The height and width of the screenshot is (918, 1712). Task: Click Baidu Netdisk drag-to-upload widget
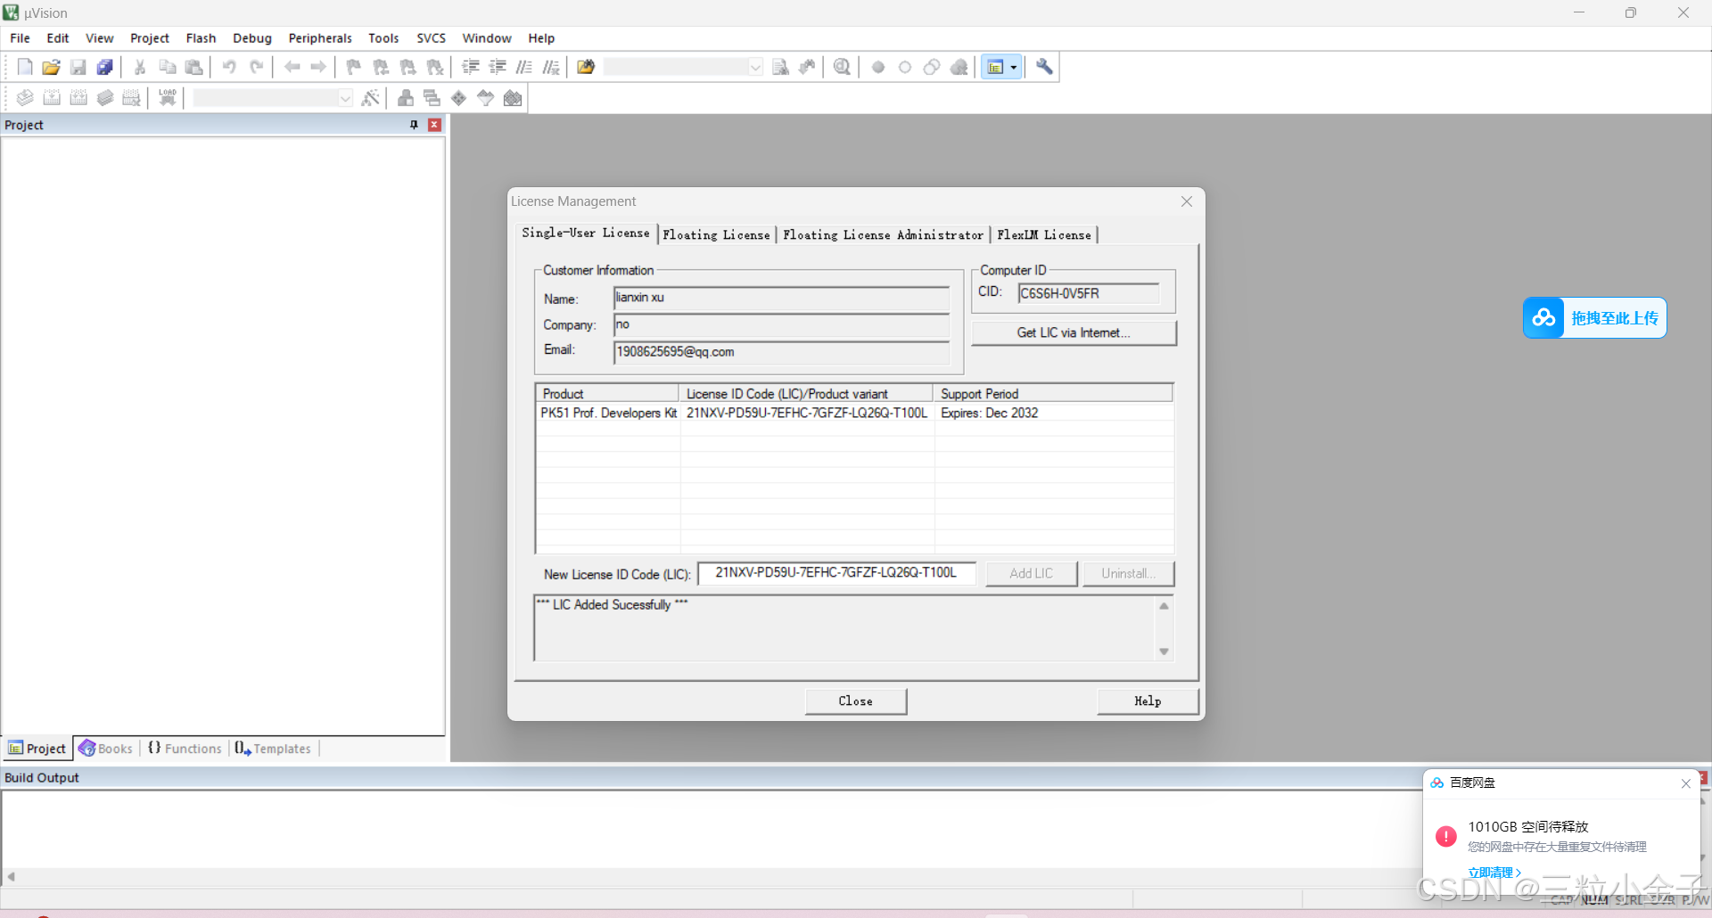(1594, 318)
